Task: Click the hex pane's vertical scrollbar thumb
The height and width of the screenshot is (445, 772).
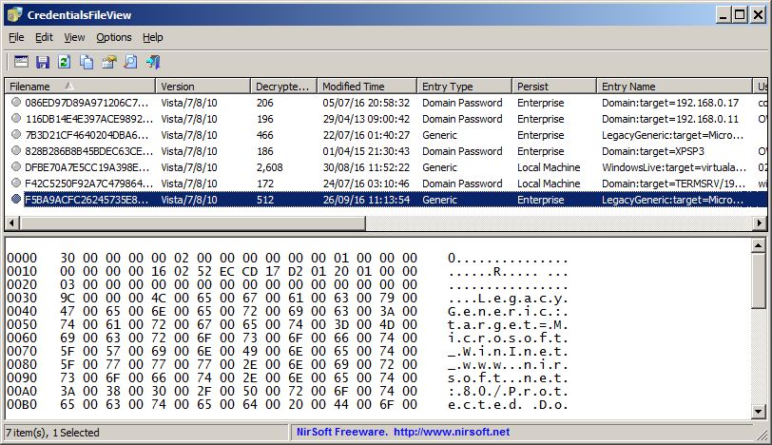Action: click(x=759, y=281)
